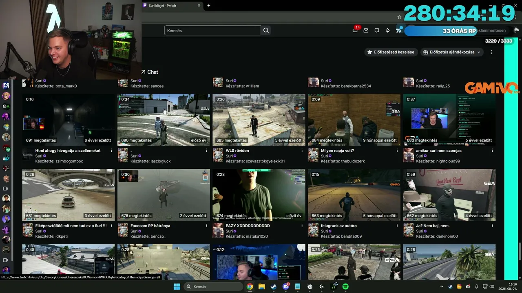Play the 0:23 clip with 674 views
The height and width of the screenshot is (293, 522).
(259, 195)
